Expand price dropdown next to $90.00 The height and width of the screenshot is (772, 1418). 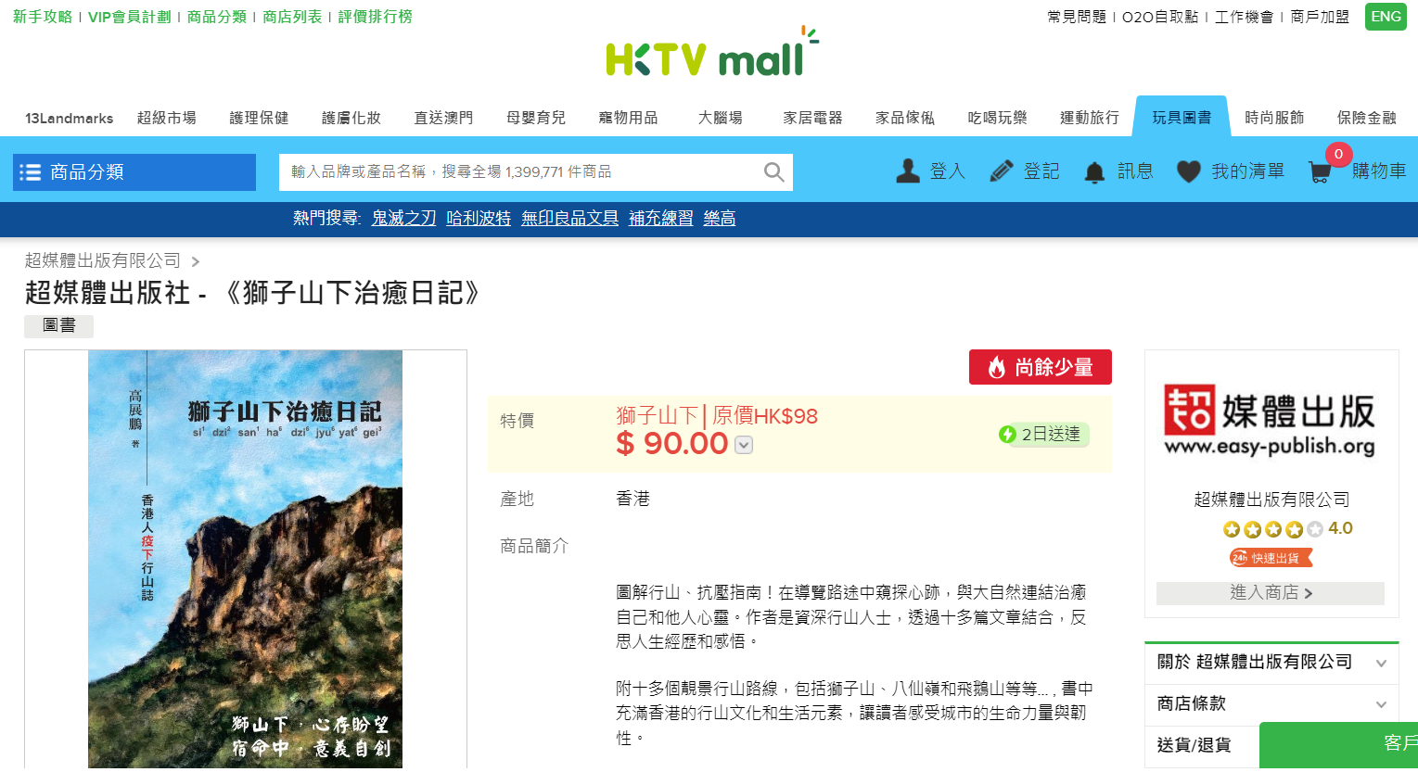click(744, 446)
